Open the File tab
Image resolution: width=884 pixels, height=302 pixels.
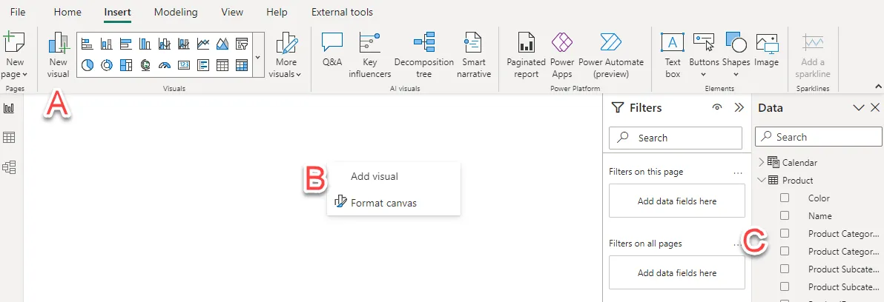point(18,12)
